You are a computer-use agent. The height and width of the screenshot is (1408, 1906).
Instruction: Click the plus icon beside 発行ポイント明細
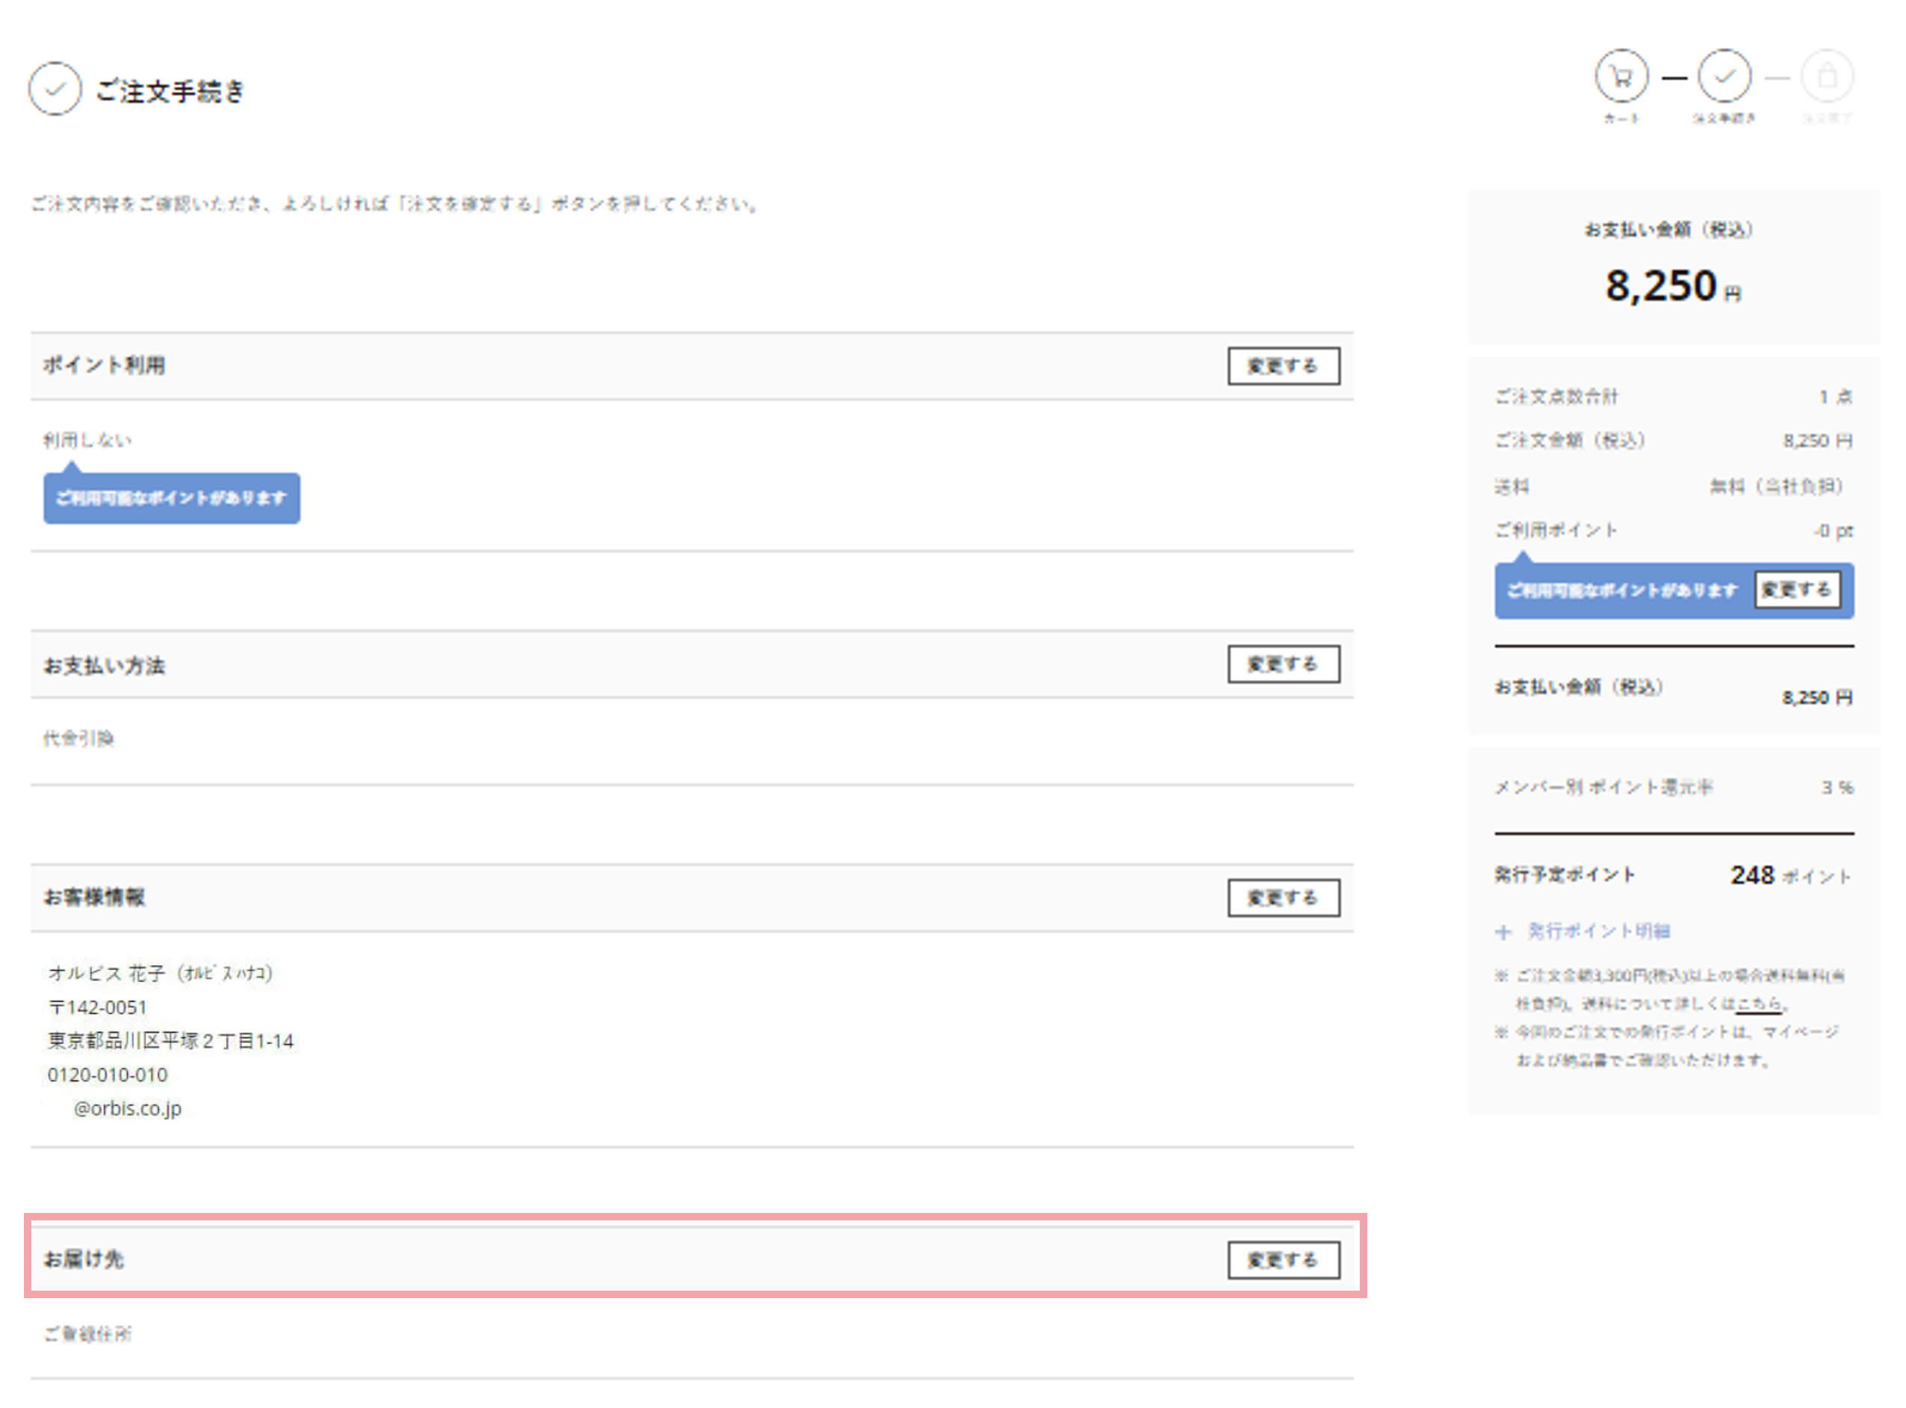[x=1504, y=933]
